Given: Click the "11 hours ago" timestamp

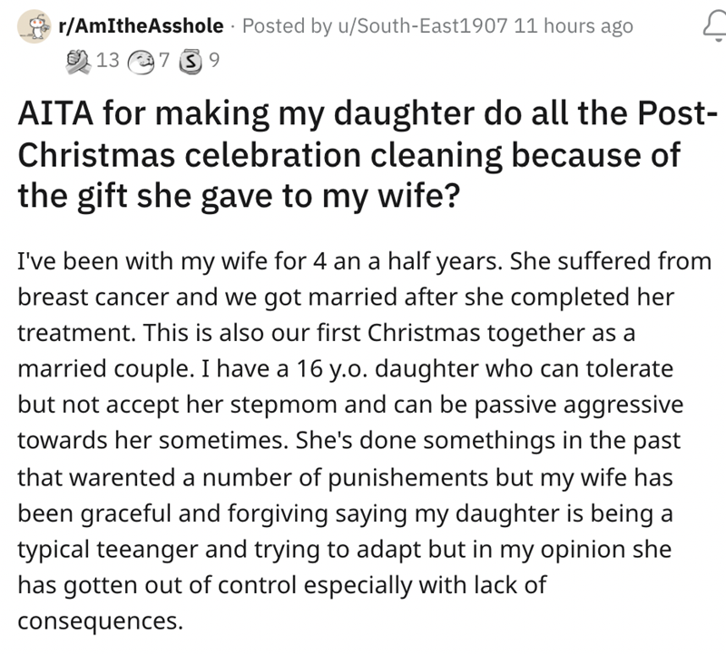Looking at the screenshot, I should [573, 26].
